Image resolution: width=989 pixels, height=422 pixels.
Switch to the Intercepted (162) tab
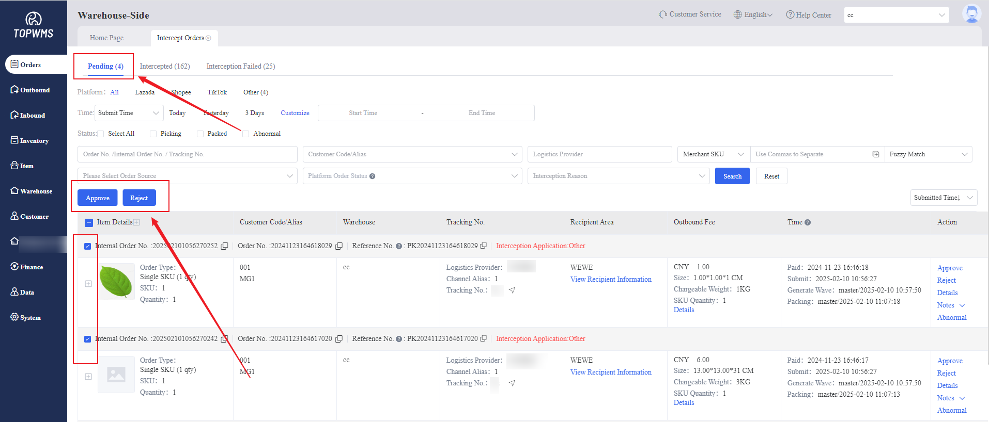[165, 66]
